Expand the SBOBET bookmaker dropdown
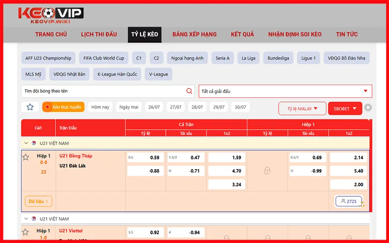The image size is (389, 243). click(x=345, y=108)
